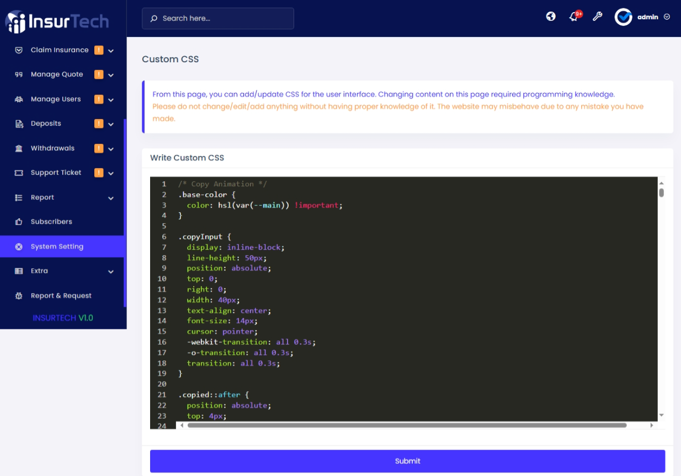Screen dimensions: 681x476
Task: Click the Withdrawals bank icon
Action: pos(19,148)
